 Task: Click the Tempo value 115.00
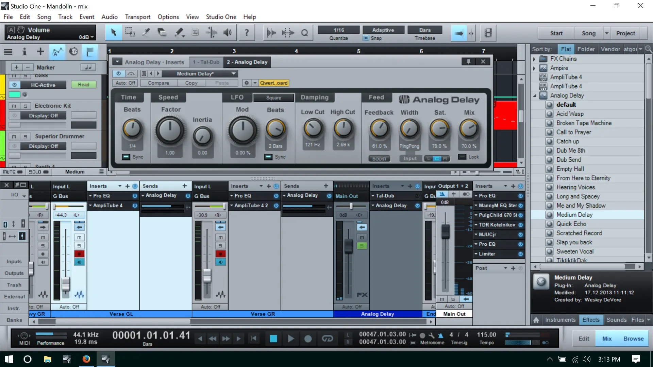pos(486,335)
